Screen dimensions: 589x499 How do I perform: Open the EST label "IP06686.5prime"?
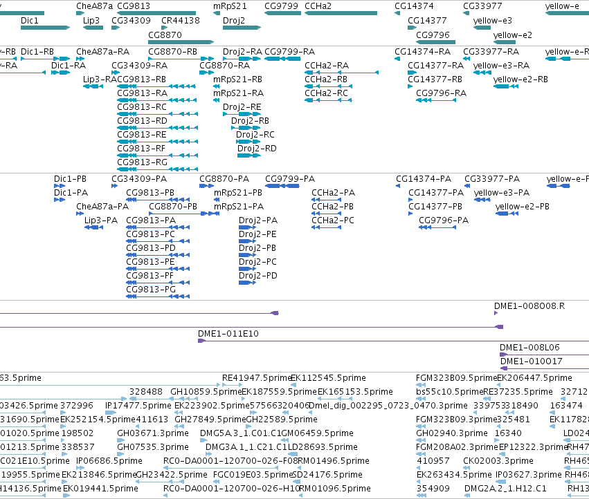coord(109,461)
